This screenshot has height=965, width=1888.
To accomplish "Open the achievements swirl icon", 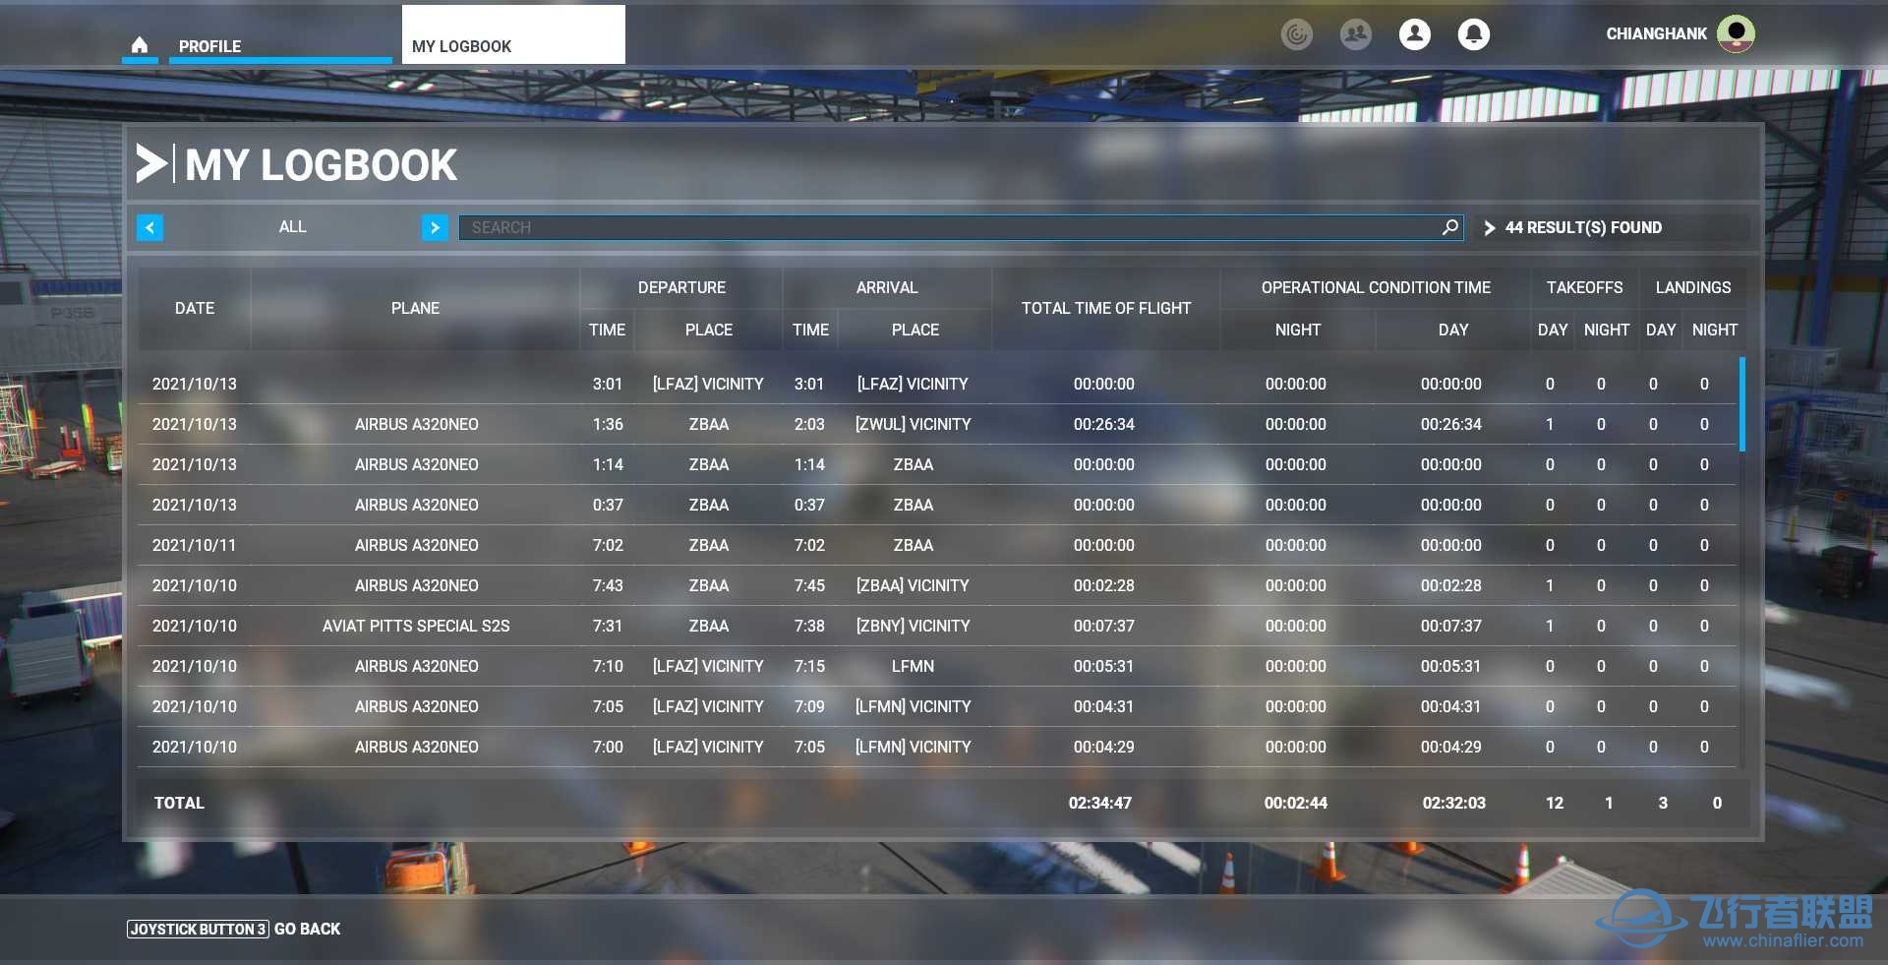I will click(1297, 34).
